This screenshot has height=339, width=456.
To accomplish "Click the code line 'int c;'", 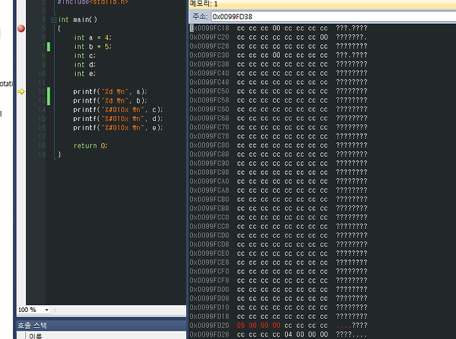I will (84, 56).
